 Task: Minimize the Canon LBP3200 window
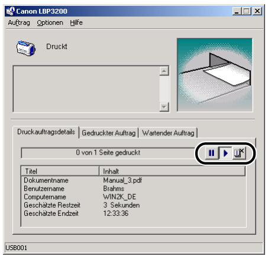237,11
